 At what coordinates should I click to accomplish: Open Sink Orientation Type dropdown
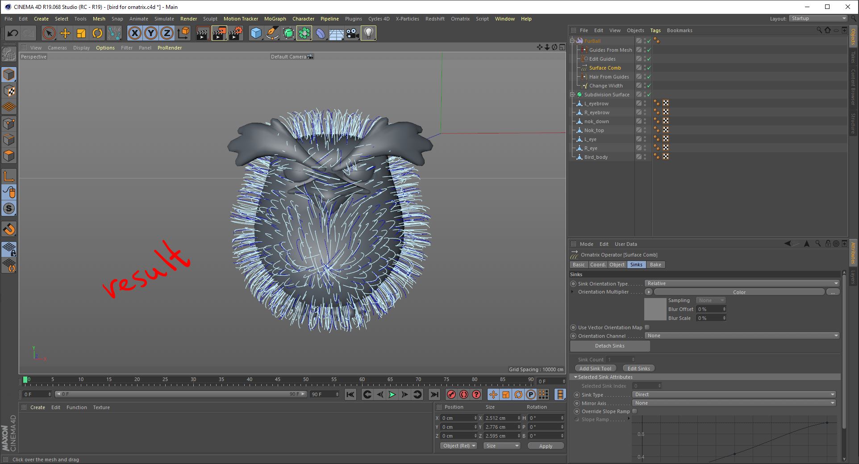(742, 283)
